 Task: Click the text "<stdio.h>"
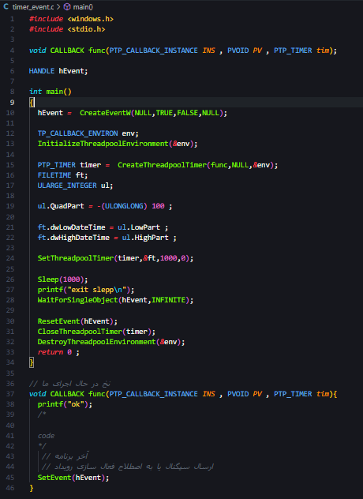[86, 29]
